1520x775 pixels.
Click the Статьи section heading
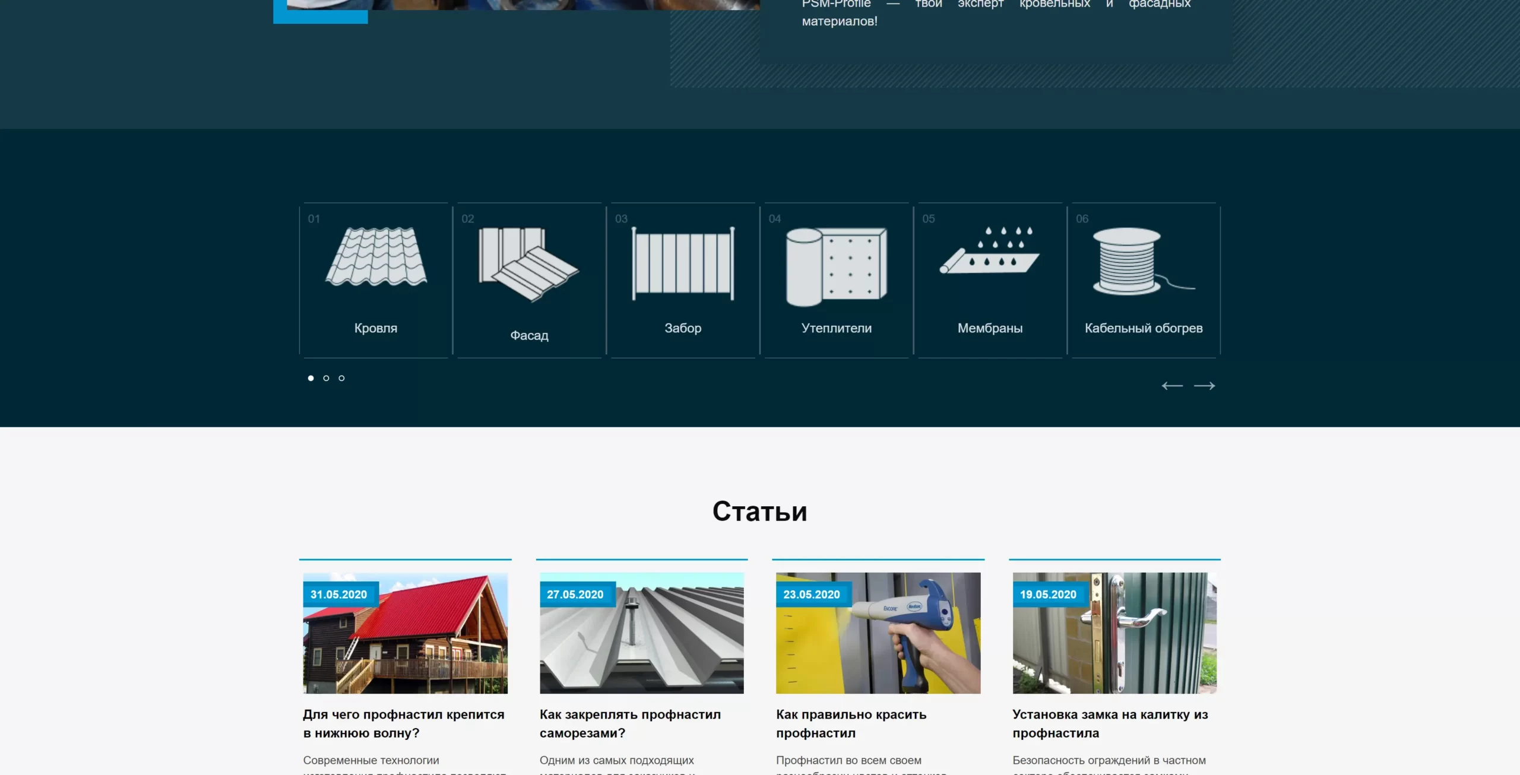[x=759, y=511]
